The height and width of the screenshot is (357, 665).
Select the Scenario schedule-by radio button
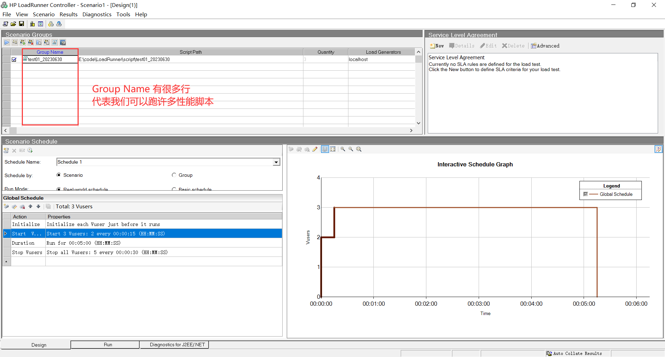point(59,175)
